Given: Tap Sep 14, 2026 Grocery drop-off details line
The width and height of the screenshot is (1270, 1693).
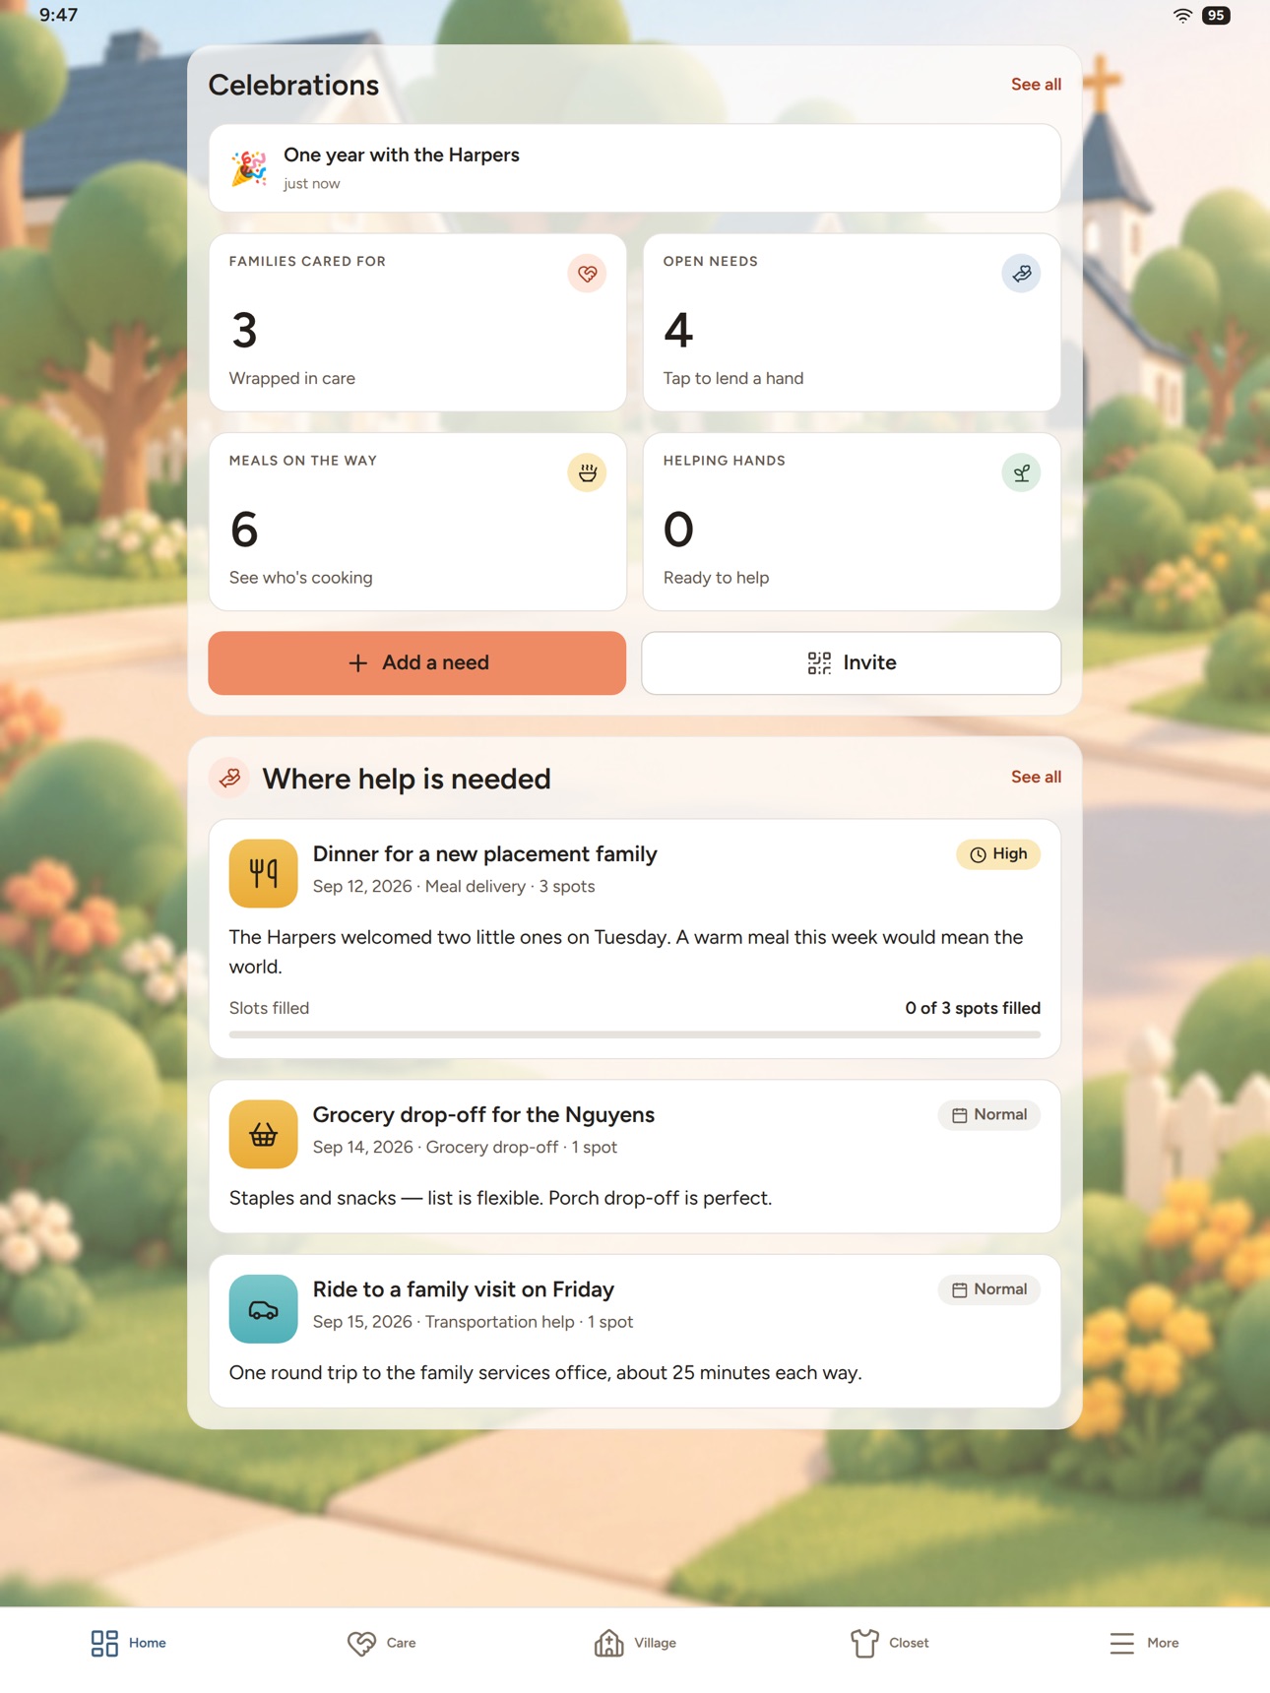Looking at the screenshot, I should (x=465, y=1148).
